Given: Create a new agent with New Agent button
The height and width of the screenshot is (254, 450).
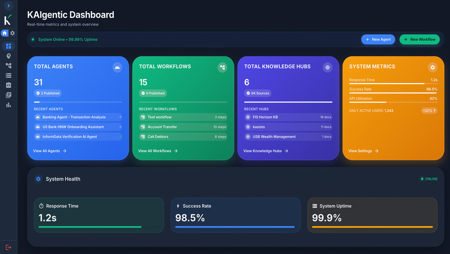Looking at the screenshot, I should pyautogui.click(x=378, y=40).
